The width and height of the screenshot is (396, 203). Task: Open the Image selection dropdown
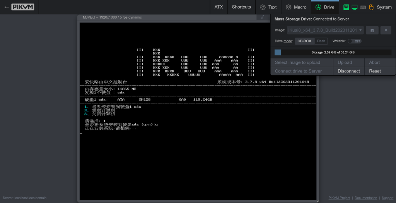tap(325, 30)
